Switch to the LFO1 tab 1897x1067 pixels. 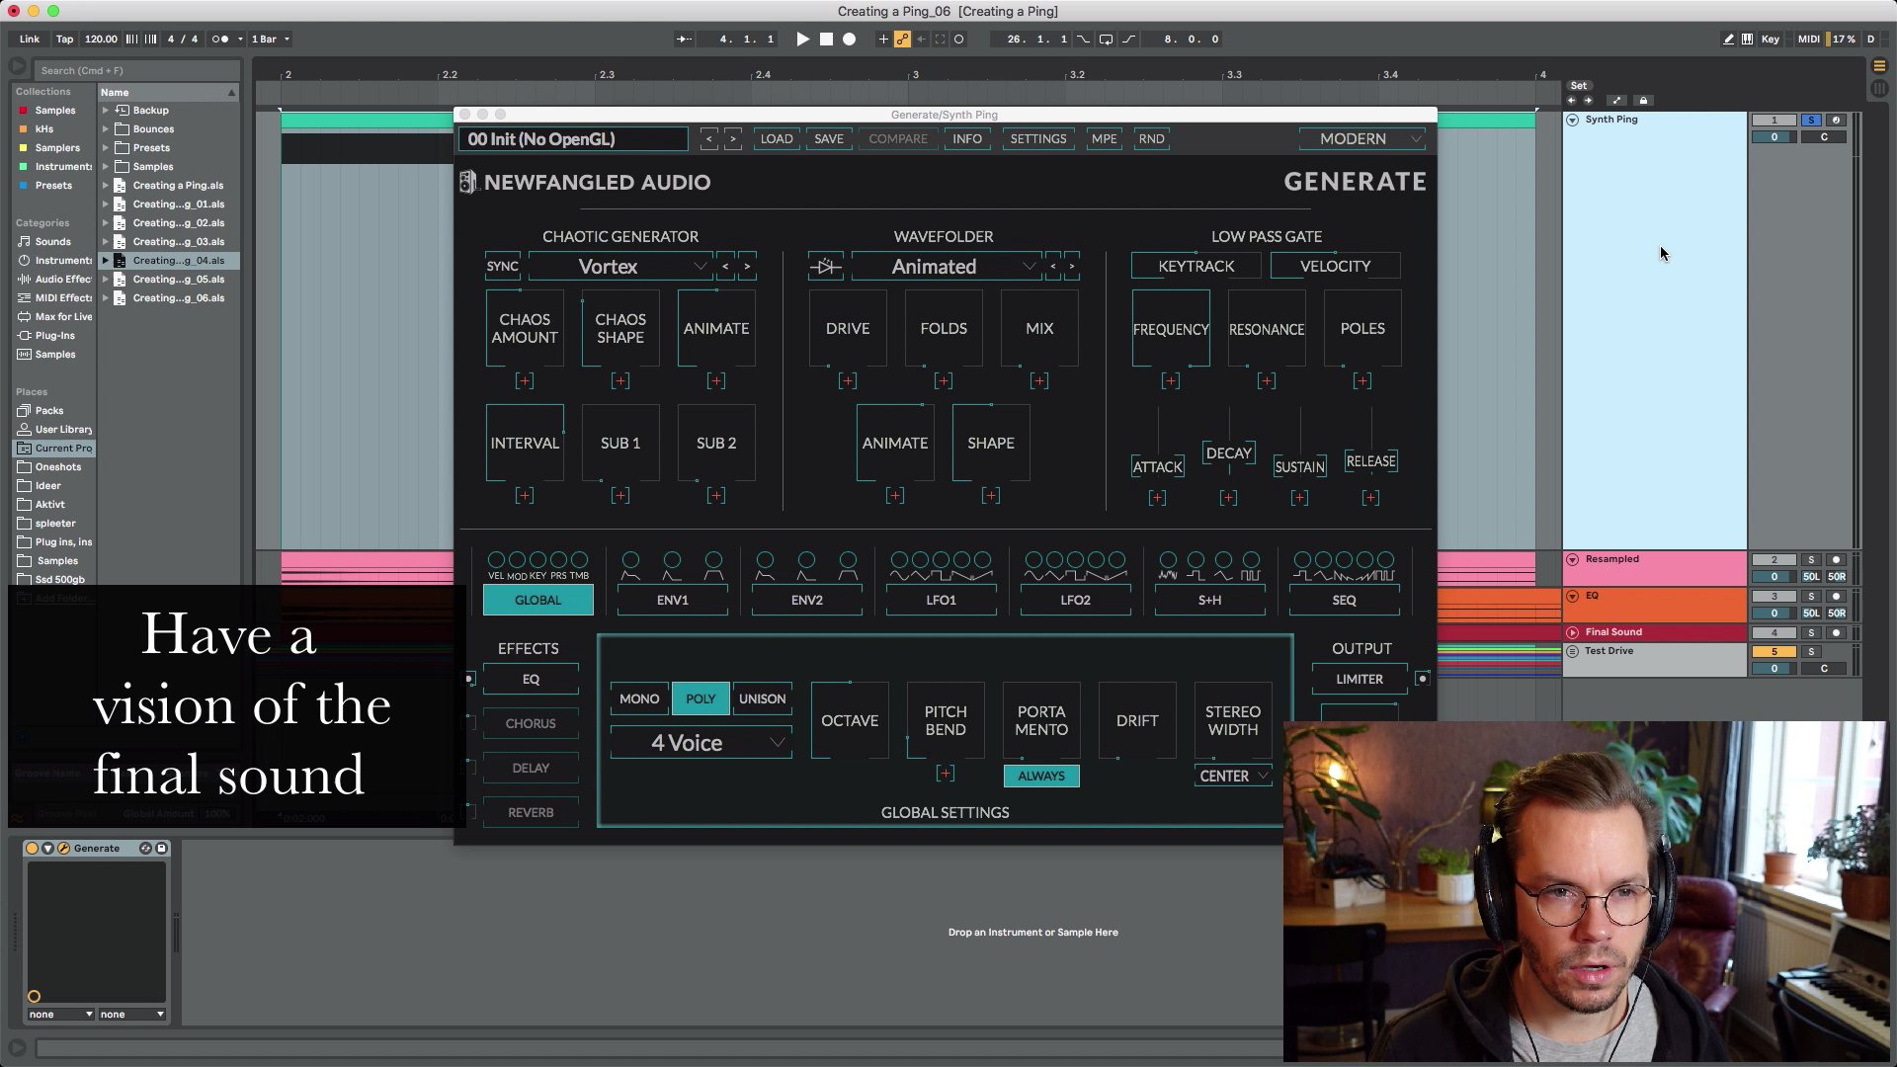[x=941, y=600]
